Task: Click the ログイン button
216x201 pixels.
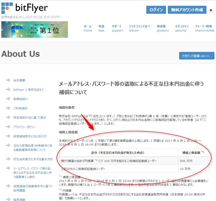Action: 156,10
